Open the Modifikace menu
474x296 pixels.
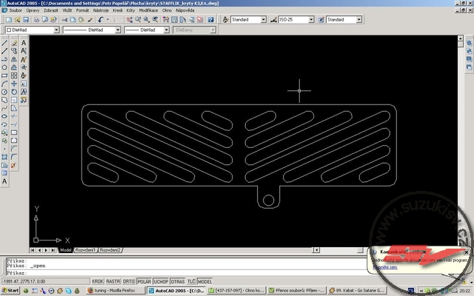[148, 10]
